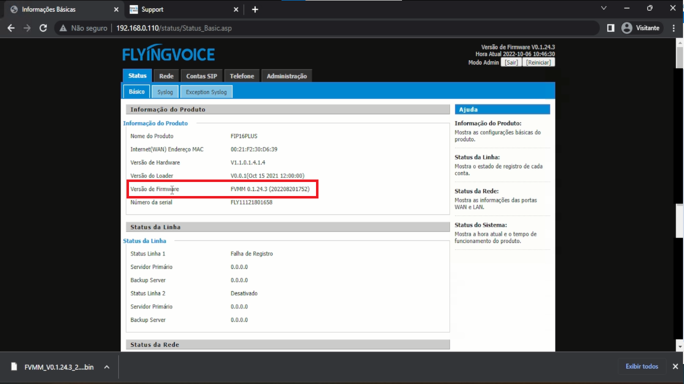
Task: Toggle the browser side panel icon
Action: tap(610, 28)
